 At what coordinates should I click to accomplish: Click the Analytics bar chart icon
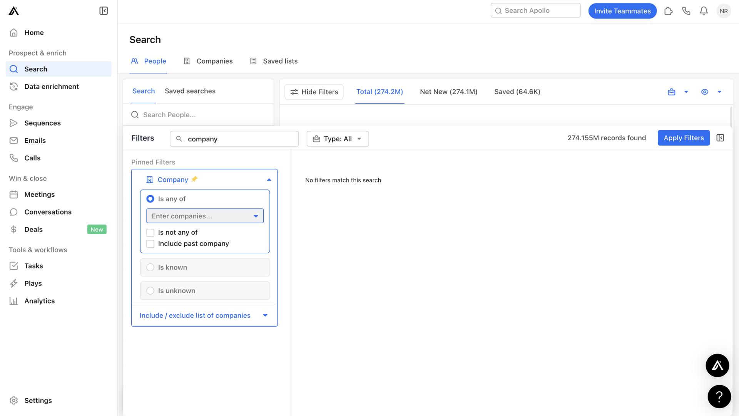14,301
